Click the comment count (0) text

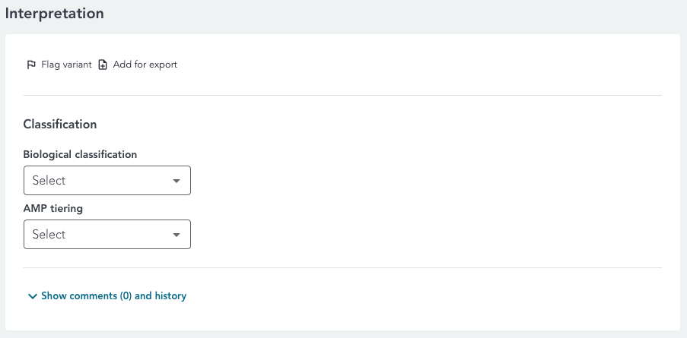pyautogui.click(x=126, y=296)
